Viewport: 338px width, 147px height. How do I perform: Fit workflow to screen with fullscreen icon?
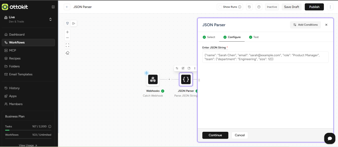67,45
